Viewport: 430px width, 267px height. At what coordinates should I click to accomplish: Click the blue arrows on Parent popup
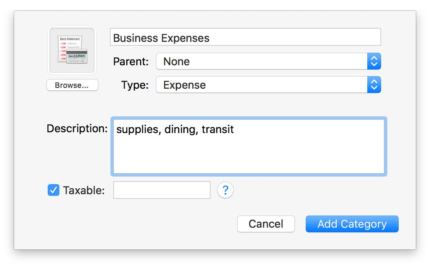pos(374,62)
